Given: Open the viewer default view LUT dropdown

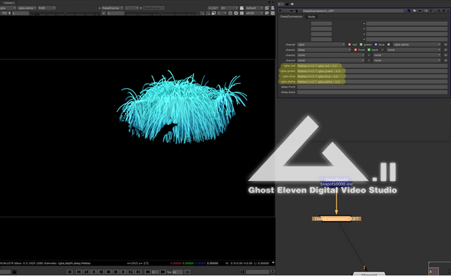Looking at the screenshot, I should [x=255, y=8].
